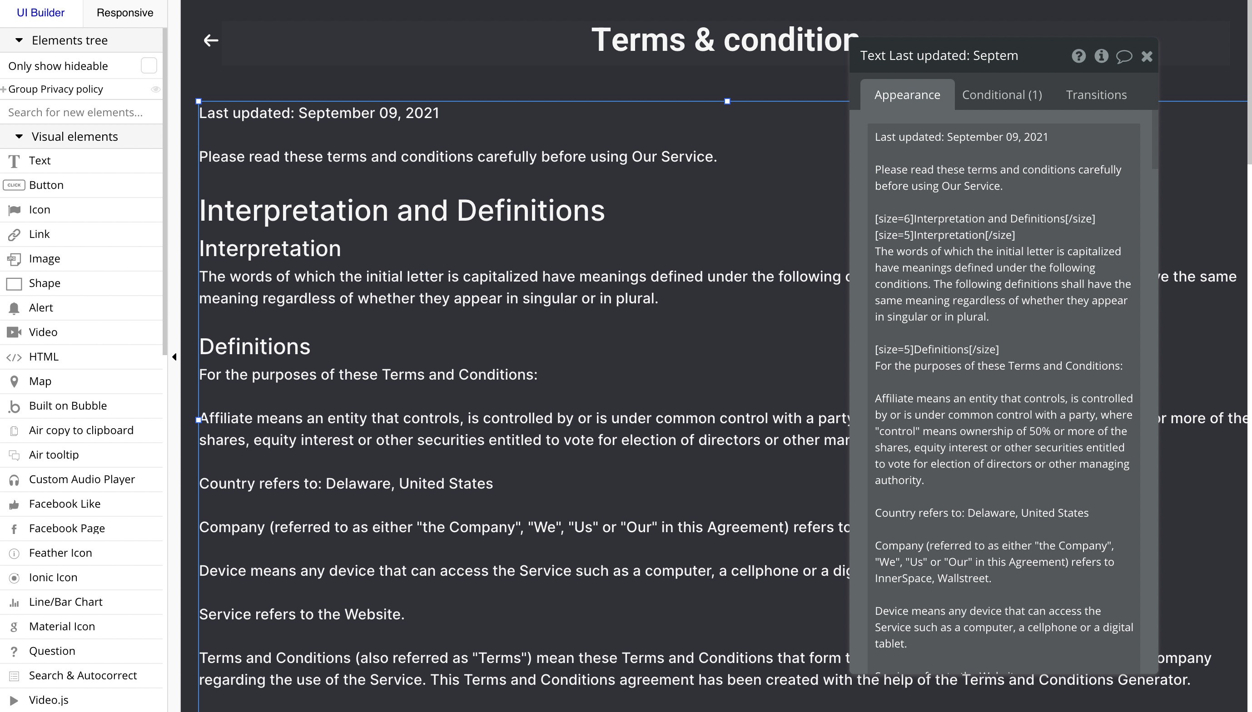Viewport: 1252px width, 712px height.
Task: Toggle the Only show hideable checkbox
Action: pos(149,65)
